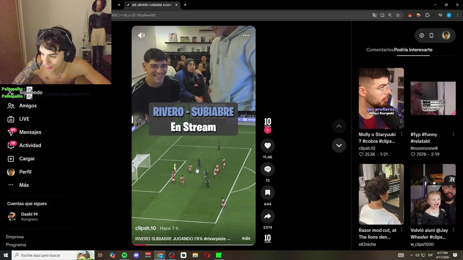Open the Chrome translate page icon
The height and width of the screenshot is (260, 463).
375,15
